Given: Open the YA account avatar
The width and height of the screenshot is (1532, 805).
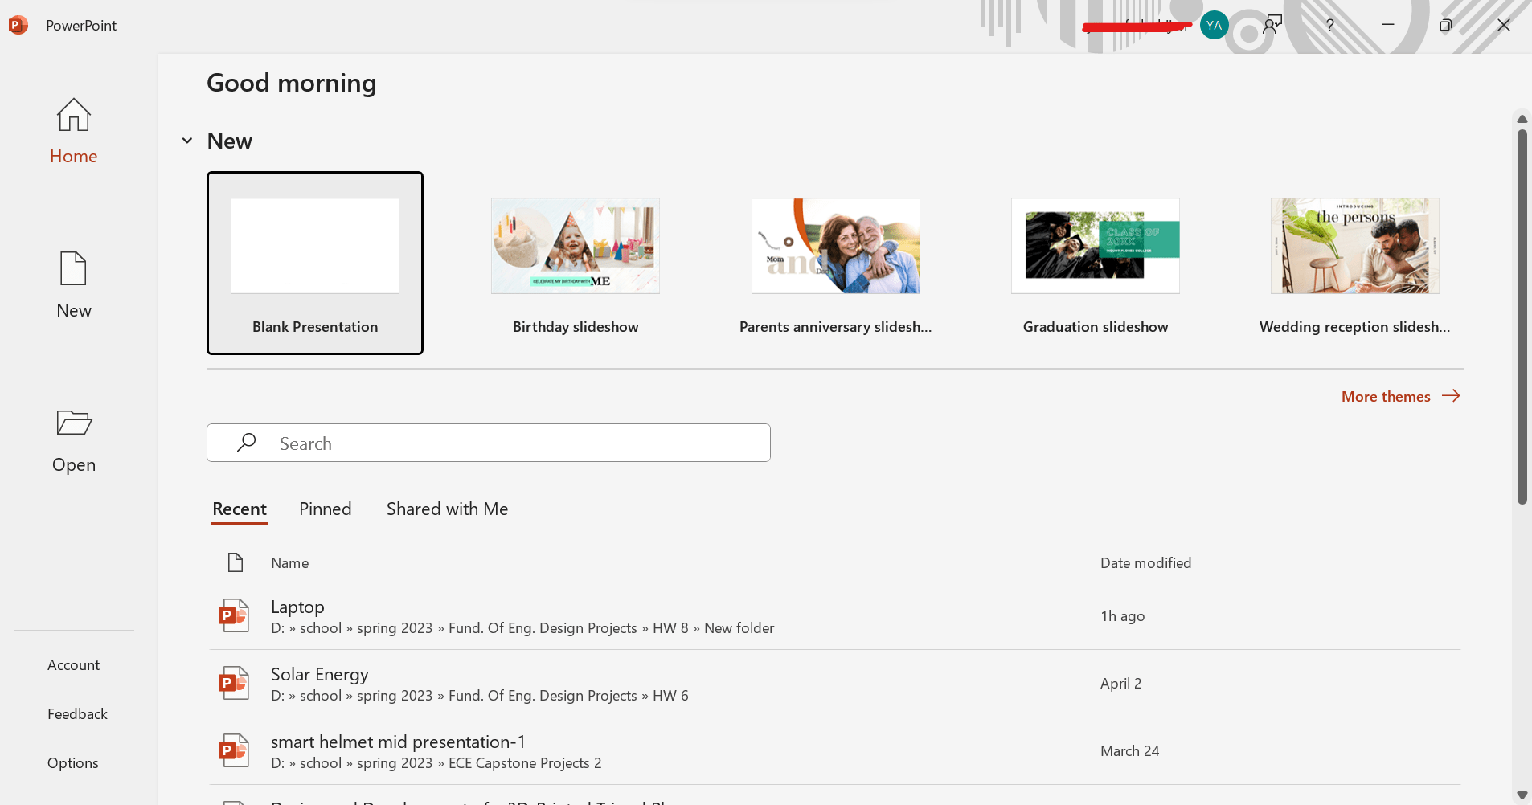Looking at the screenshot, I should [1214, 25].
